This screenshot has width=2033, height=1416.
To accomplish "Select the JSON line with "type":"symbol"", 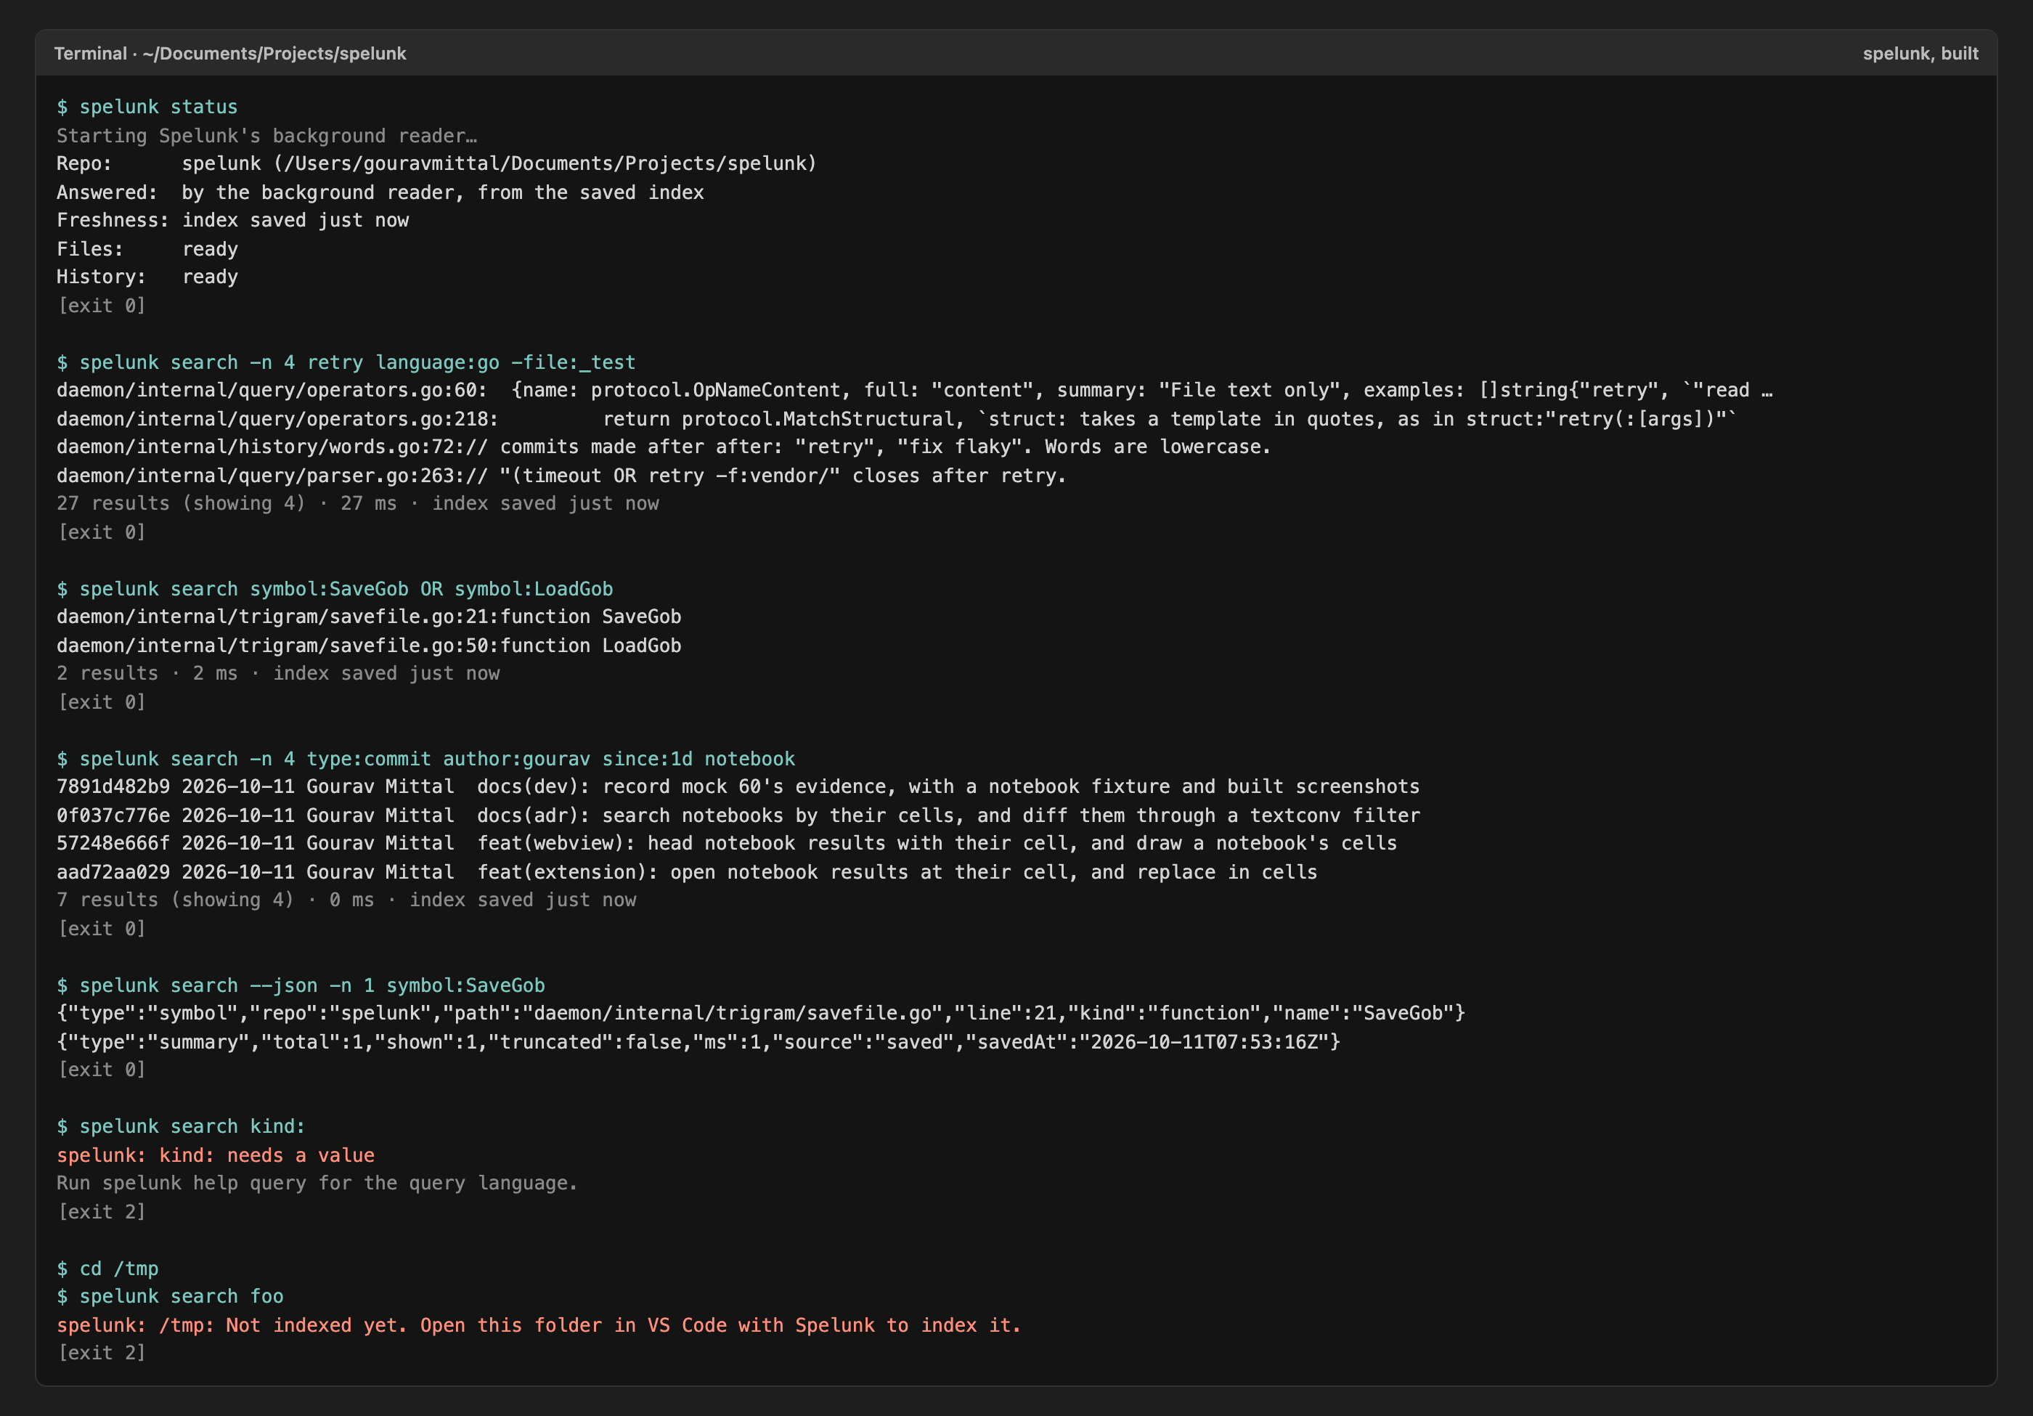I will point(762,1013).
